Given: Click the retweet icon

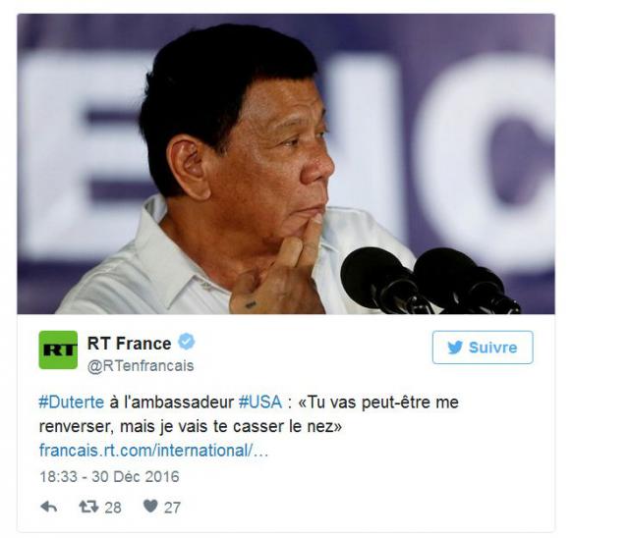Looking at the screenshot, I should pyautogui.click(x=88, y=507).
